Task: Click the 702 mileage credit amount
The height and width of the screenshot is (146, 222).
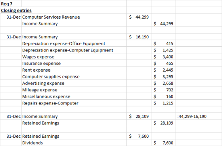Action: pos(163,90)
